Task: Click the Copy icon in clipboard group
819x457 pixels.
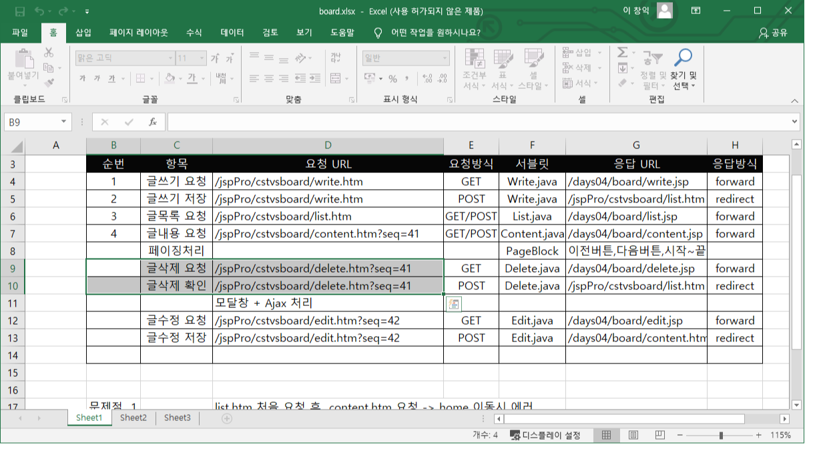Action: coord(48,67)
